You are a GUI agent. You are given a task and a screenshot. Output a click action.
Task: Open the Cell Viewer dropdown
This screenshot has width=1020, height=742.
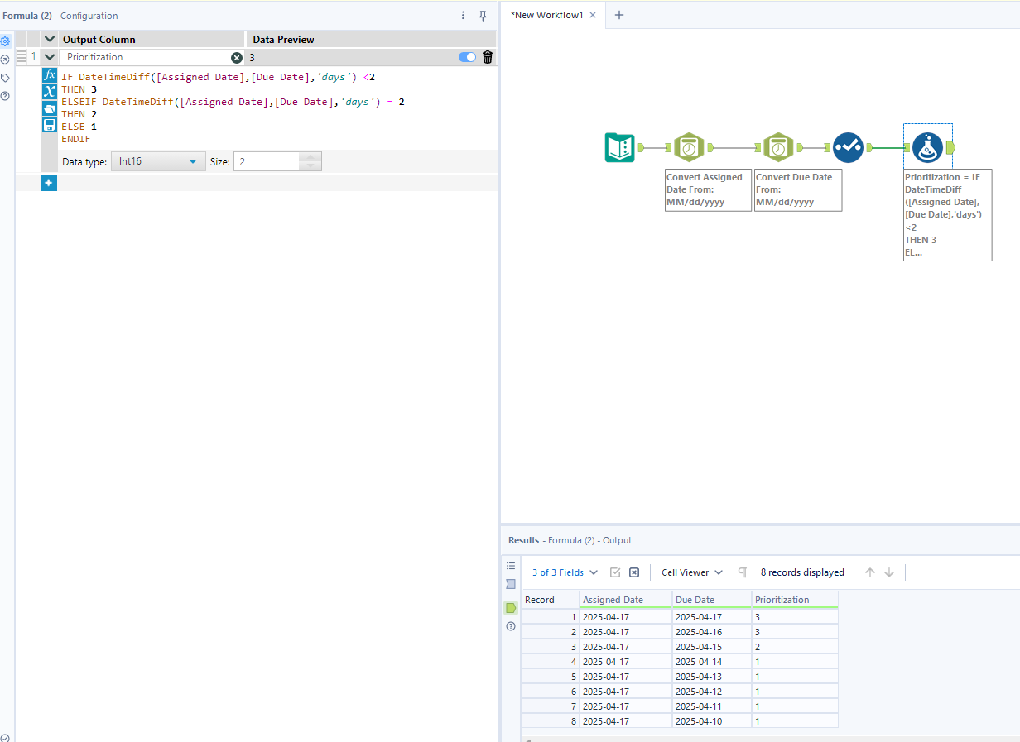click(690, 572)
